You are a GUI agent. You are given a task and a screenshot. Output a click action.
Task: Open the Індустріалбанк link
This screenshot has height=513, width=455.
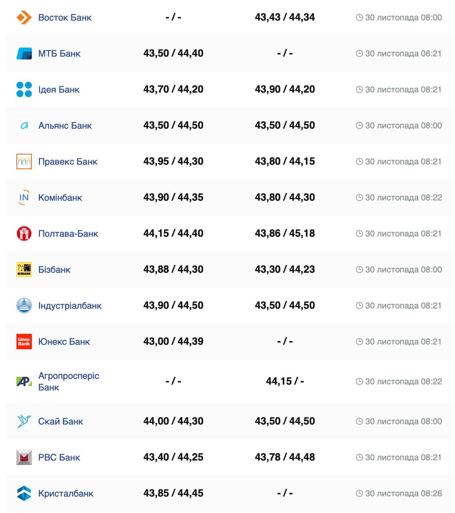[x=70, y=306]
